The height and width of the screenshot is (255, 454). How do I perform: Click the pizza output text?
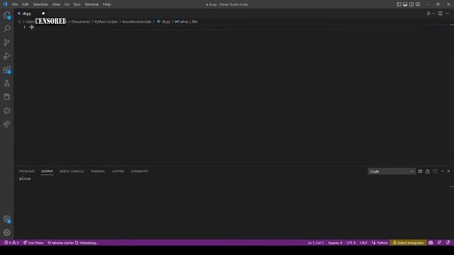pos(25,178)
